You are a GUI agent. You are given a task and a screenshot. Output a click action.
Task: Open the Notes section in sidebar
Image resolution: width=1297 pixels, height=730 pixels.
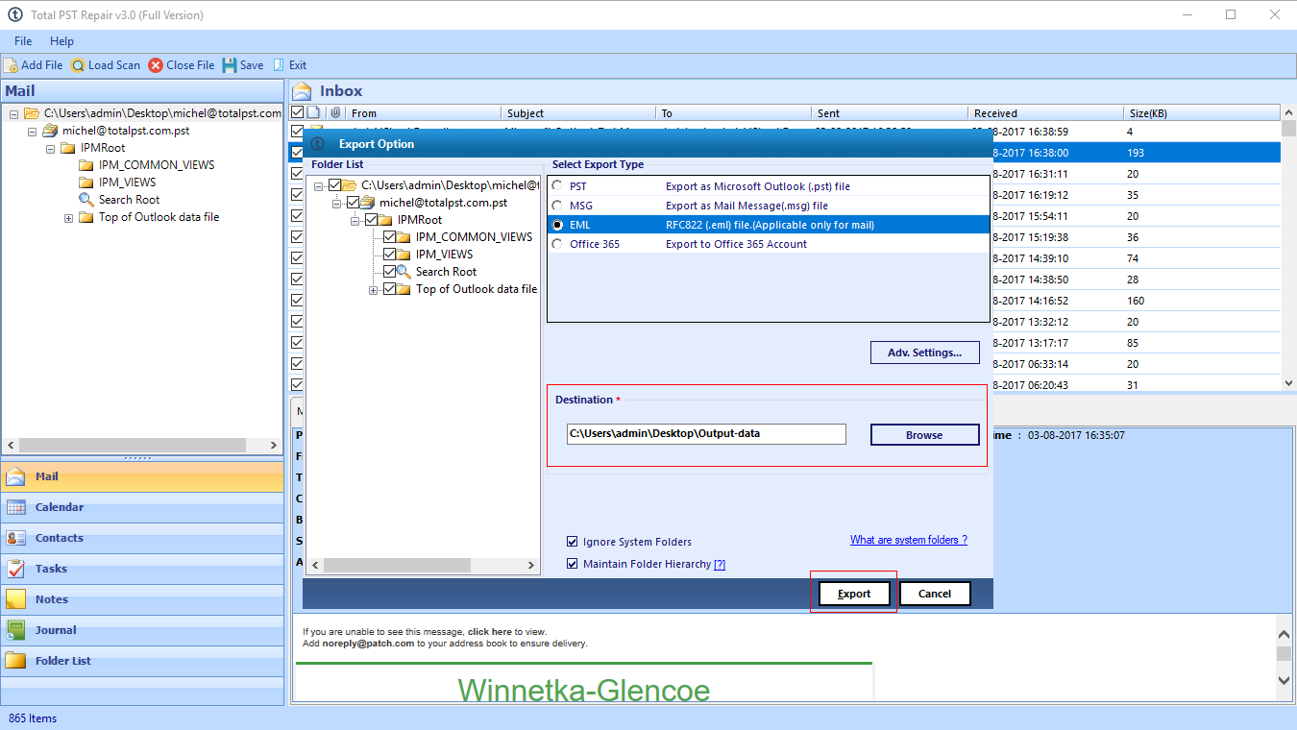click(x=142, y=599)
